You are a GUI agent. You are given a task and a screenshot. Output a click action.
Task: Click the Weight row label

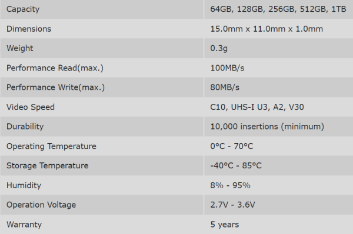pyautogui.click(x=20, y=48)
